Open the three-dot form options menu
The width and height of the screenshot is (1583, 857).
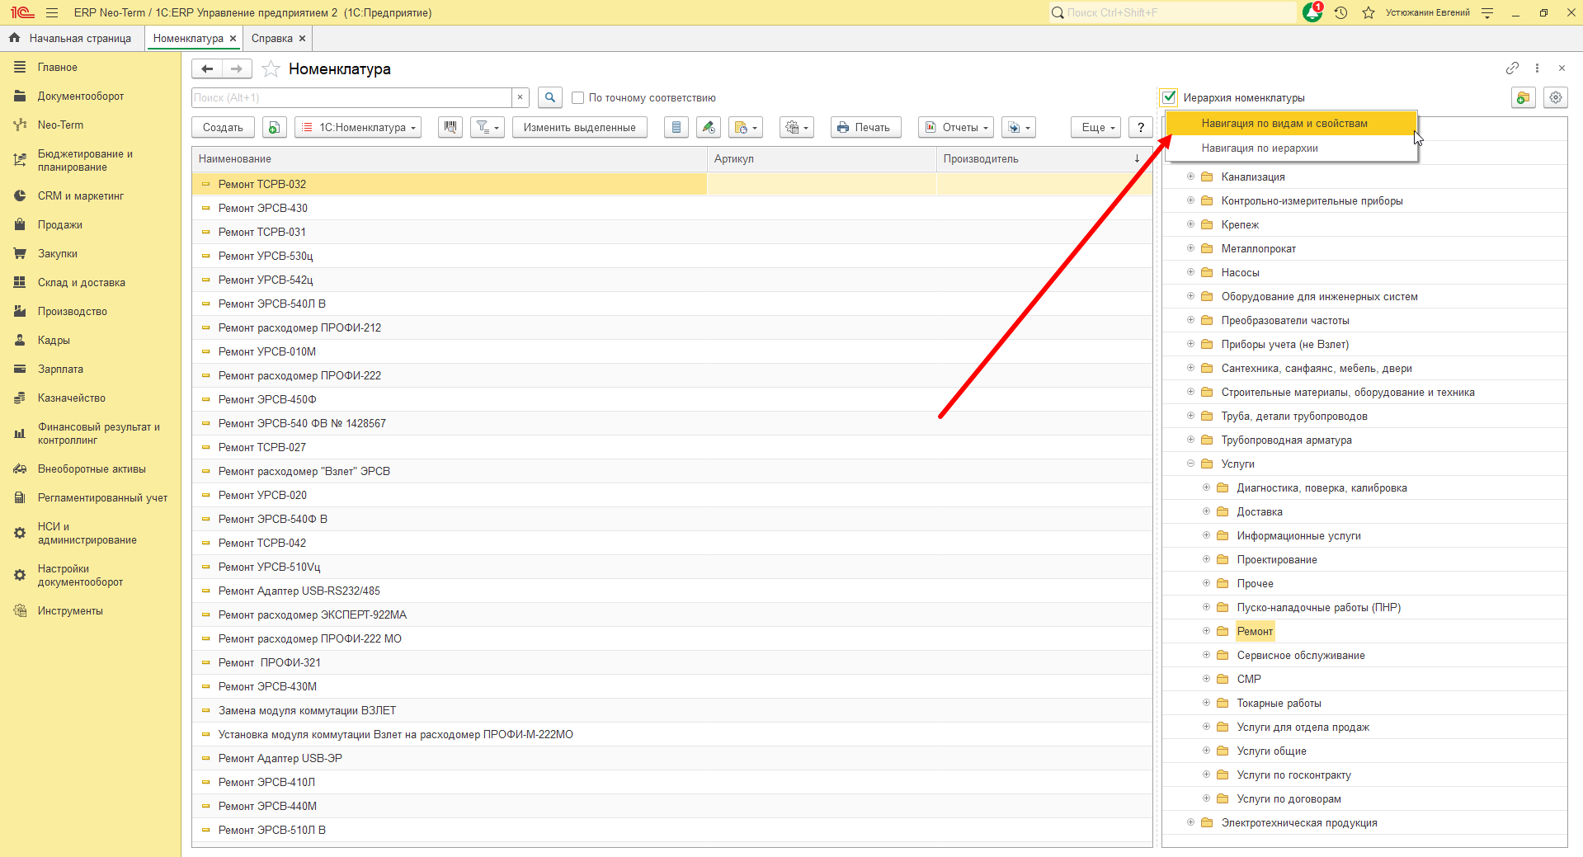pos(1537,68)
